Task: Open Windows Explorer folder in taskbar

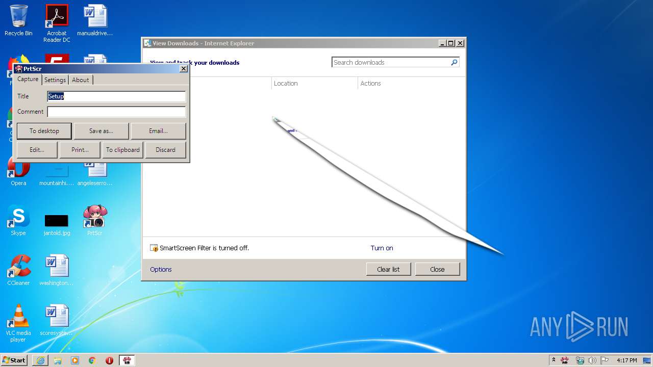Action: point(58,360)
